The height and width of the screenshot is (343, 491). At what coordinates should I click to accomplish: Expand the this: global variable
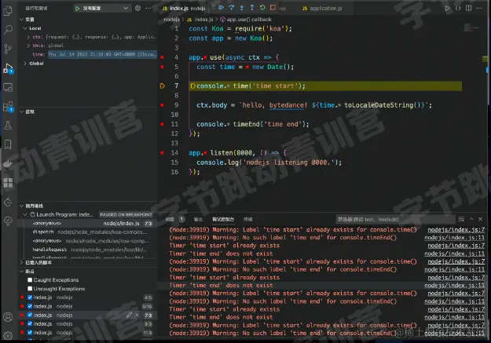pyautogui.click(x=28, y=46)
